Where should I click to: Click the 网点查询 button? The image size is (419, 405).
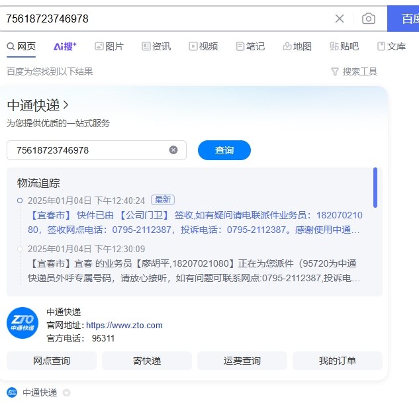[52, 361]
